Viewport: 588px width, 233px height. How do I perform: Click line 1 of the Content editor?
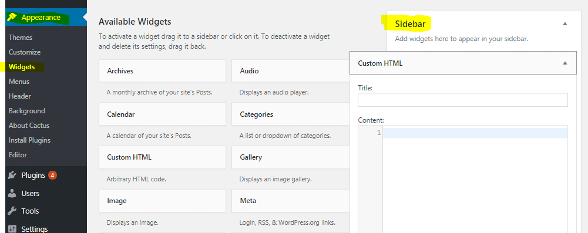475,133
